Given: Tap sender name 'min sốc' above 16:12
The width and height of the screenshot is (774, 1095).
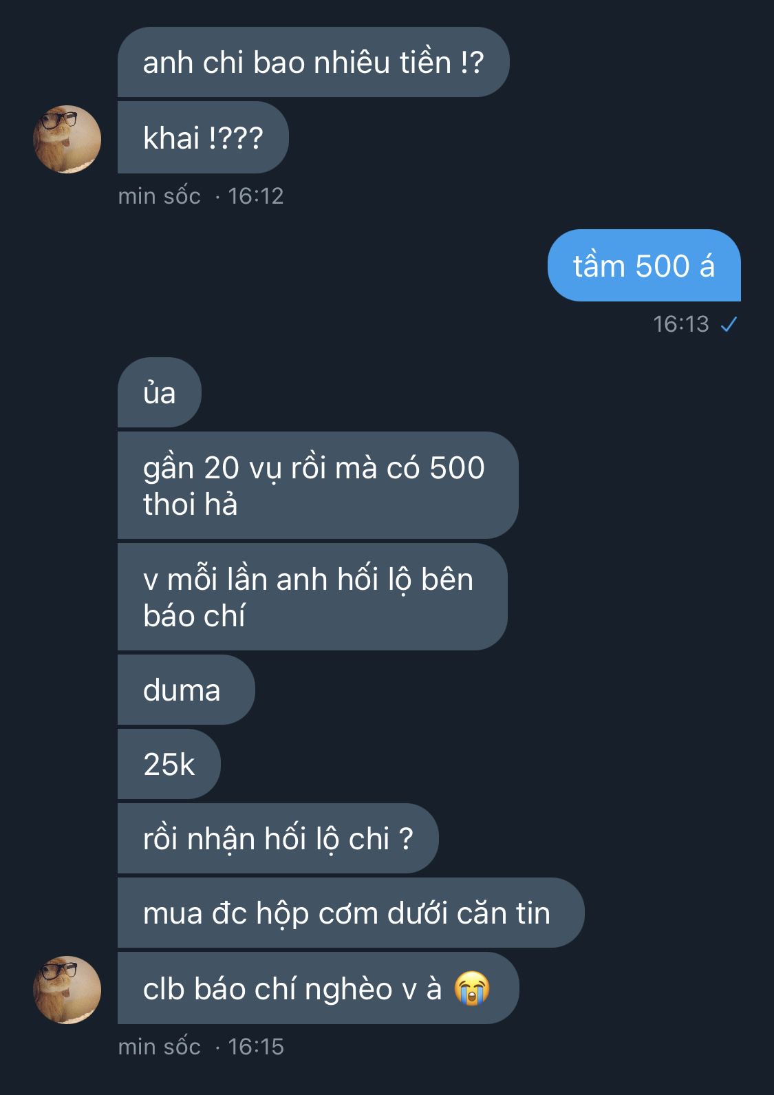Looking at the screenshot, I should tap(160, 196).
